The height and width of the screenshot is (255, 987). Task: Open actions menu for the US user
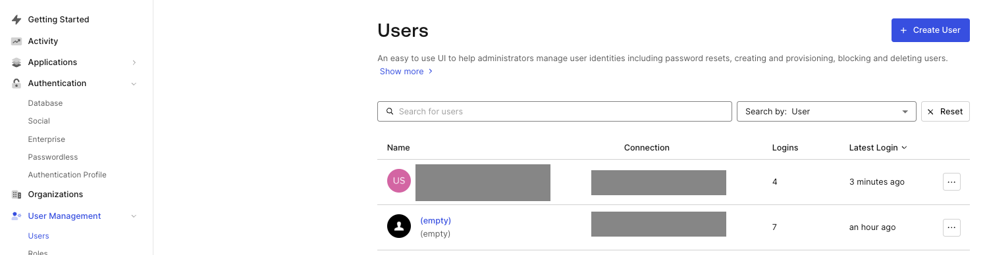coord(951,181)
